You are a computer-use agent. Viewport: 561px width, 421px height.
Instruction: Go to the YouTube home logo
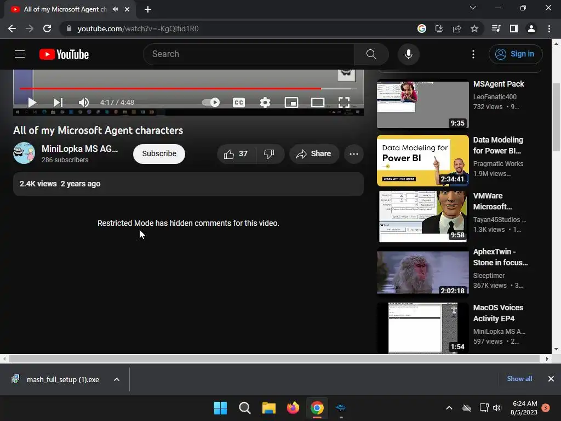pyautogui.click(x=64, y=54)
